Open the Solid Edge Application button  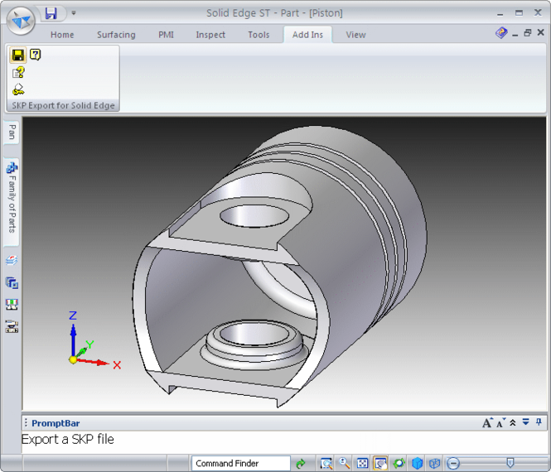21,21
